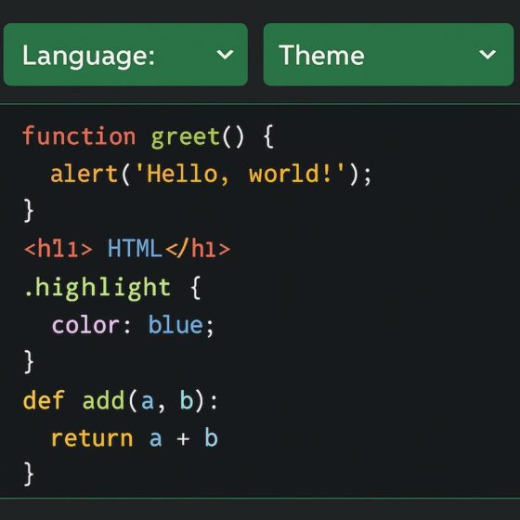Viewport: 520px width, 520px height.
Task: Click the 'alert' call in the code
Action: (x=84, y=174)
